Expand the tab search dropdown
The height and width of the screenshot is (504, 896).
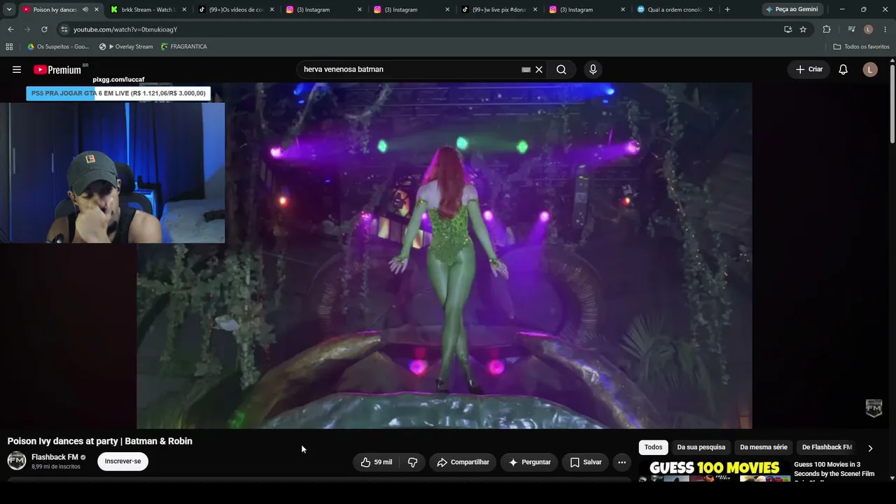9,10
